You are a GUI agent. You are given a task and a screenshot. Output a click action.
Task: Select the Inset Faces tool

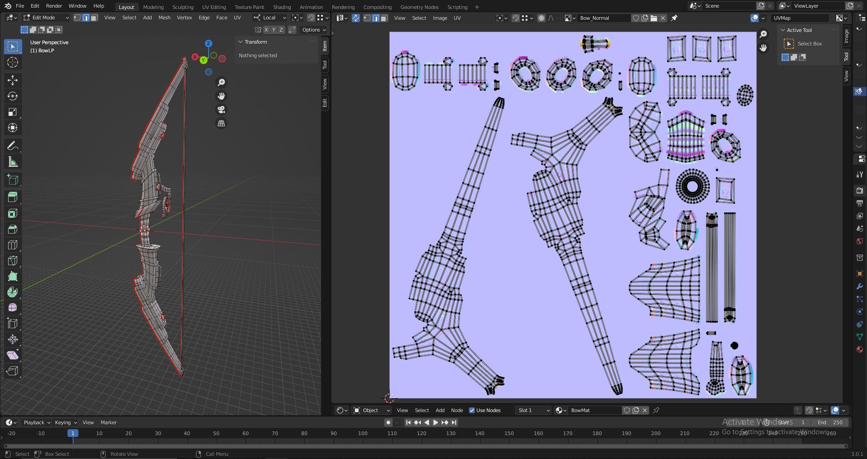13,213
